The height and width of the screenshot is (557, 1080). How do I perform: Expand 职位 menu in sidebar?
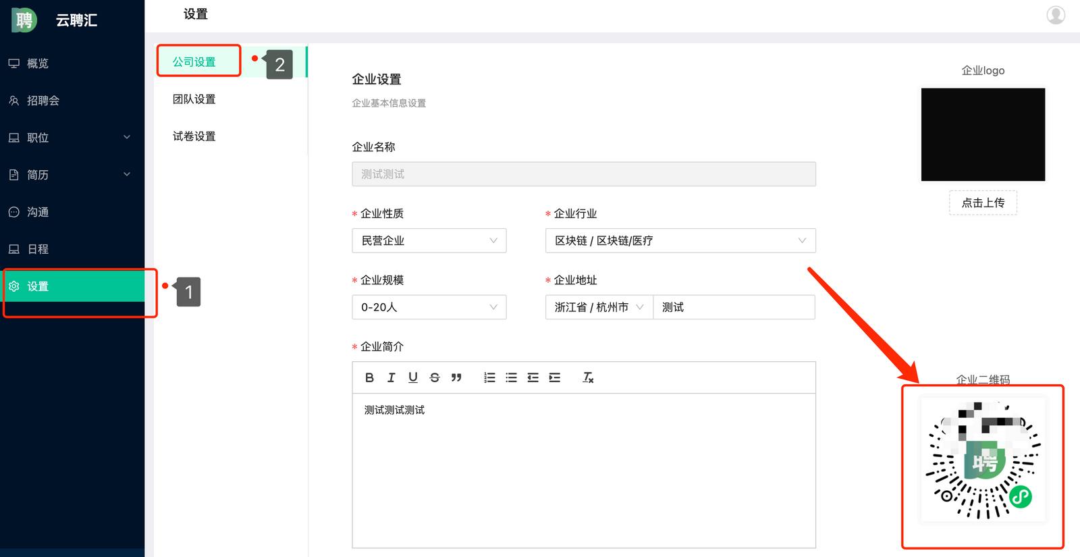click(x=72, y=138)
